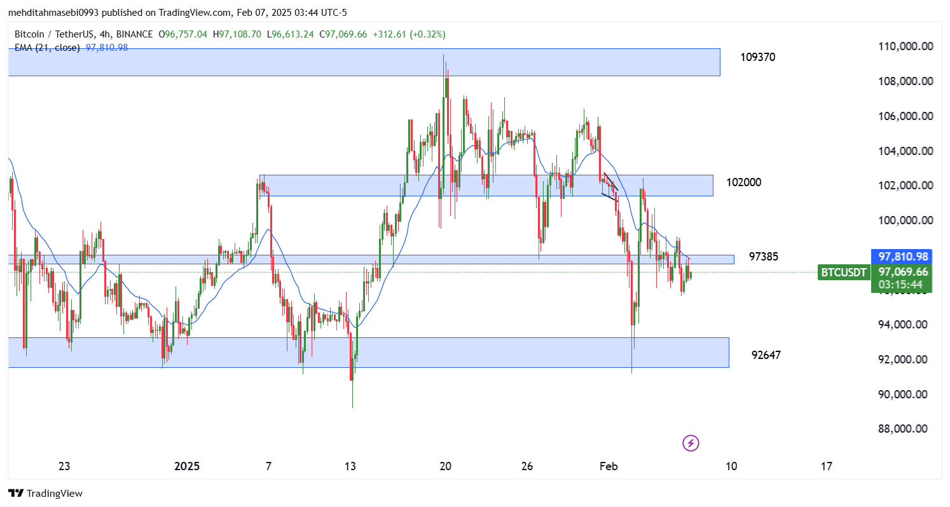This screenshot has width=950, height=507.
Task: Click the 109370 zone label
Action: [758, 57]
